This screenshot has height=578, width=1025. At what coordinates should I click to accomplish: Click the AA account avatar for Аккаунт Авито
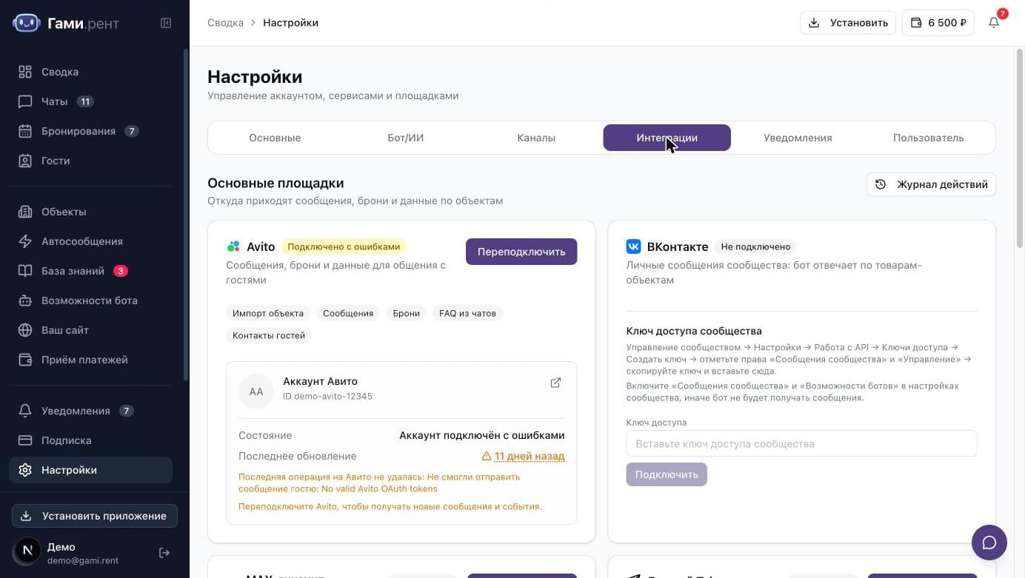[x=256, y=392]
